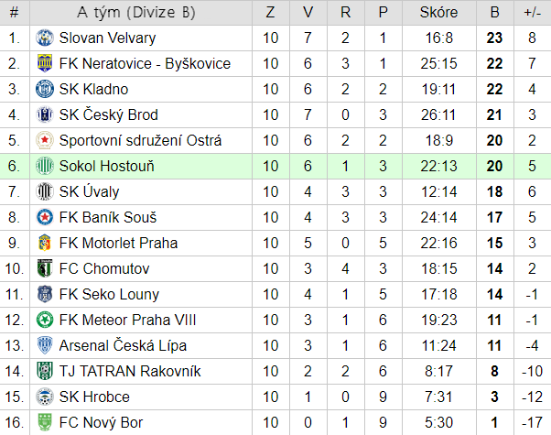
Task: Click the A tým (Divize B) header
Action: click(x=136, y=13)
